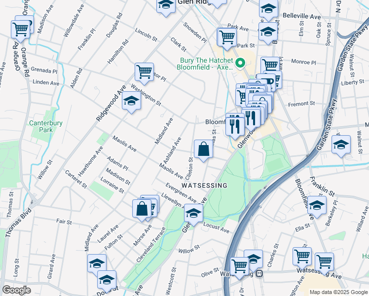Click the shopping bag marker near Lorraine St
The width and height of the screenshot is (369, 296).
tap(142, 209)
